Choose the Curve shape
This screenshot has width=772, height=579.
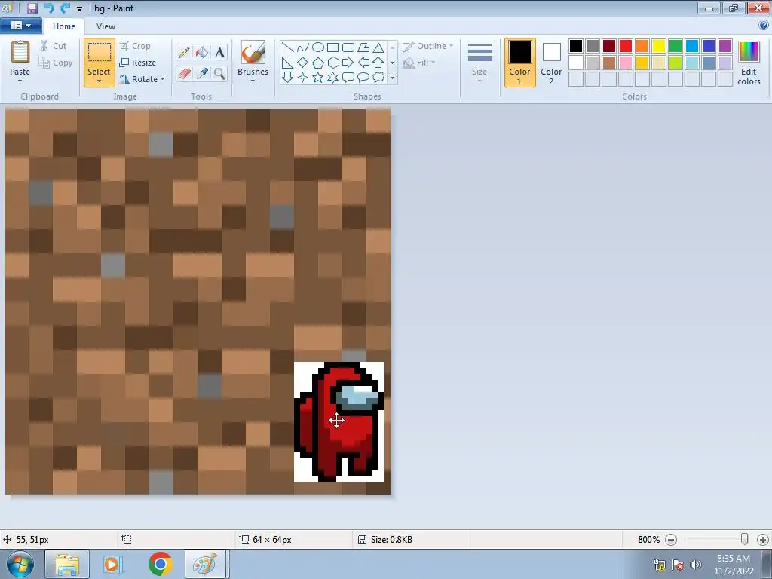pyautogui.click(x=303, y=47)
